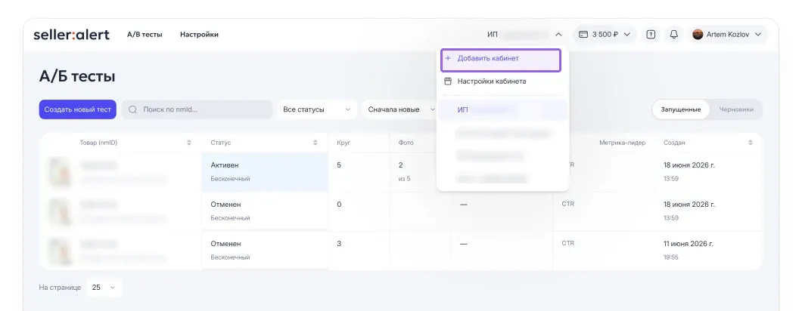The width and height of the screenshot is (802, 311).
Task: Click the plus icon next to Добавить кабинет
Action: tap(448, 58)
